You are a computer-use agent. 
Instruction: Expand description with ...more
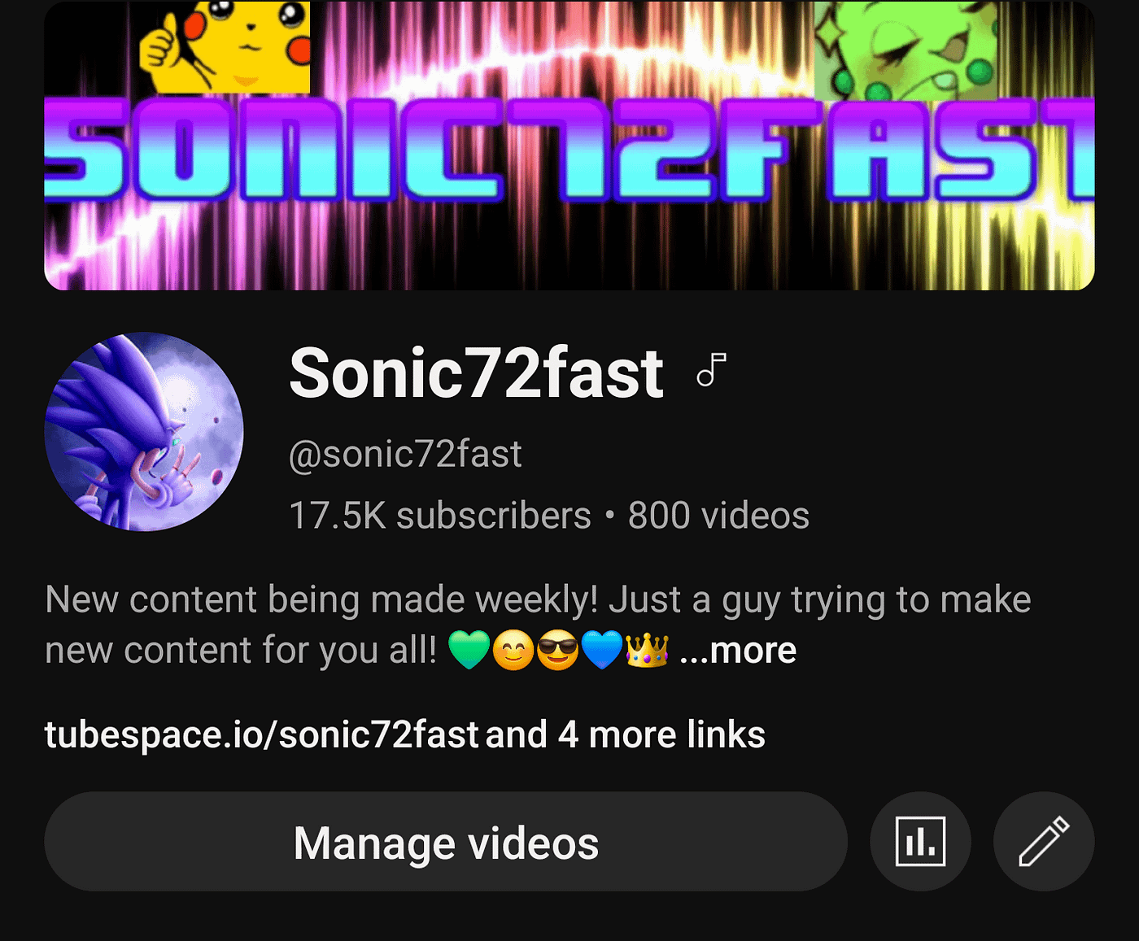click(738, 650)
